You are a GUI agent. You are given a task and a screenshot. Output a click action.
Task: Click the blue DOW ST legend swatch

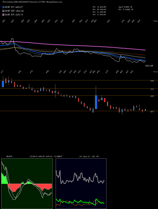[3, 7]
